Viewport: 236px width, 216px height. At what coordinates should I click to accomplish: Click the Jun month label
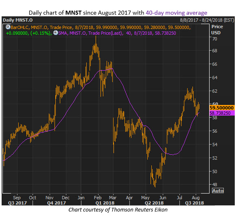[163, 198]
